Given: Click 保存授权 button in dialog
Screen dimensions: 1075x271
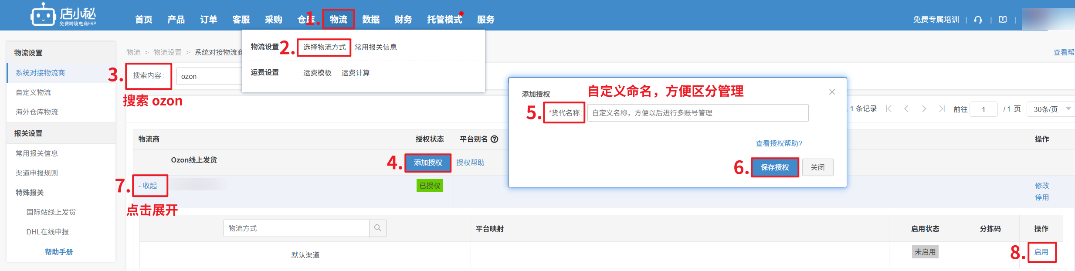Looking at the screenshot, I should pos(775,167).
